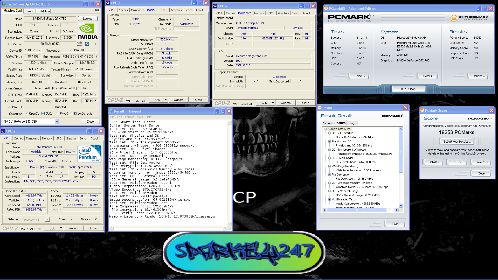Viewport: 498px width, 280px height.
Task: Collapse the Web Page Rendering node
Action: [x=329, y=166]
